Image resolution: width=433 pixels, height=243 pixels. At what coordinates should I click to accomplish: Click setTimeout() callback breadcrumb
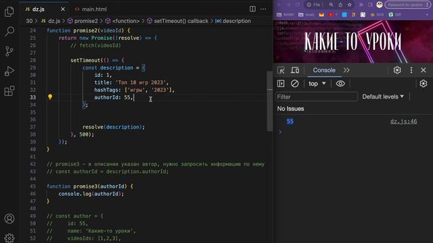177,21
